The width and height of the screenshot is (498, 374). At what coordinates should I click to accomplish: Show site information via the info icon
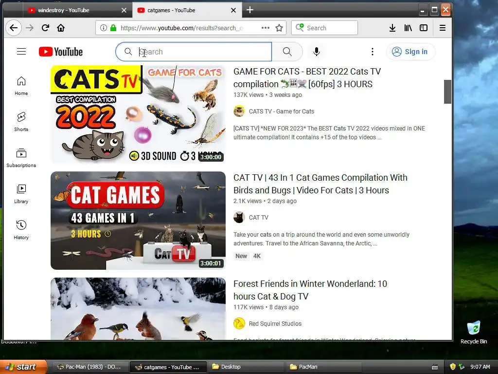pyautogui.click(x=103, y=28)
